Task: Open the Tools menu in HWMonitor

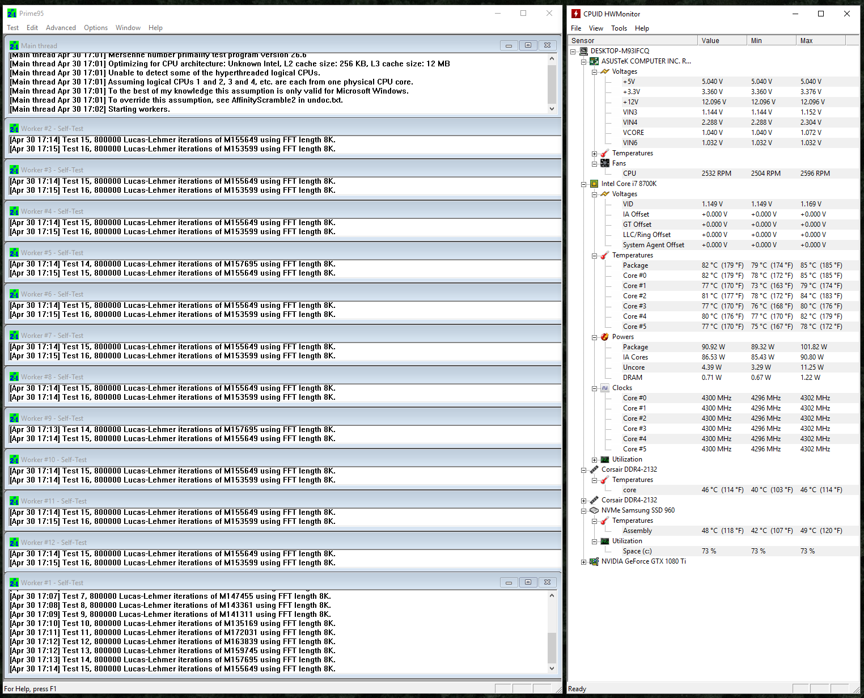Action: [x=619, y=28]
